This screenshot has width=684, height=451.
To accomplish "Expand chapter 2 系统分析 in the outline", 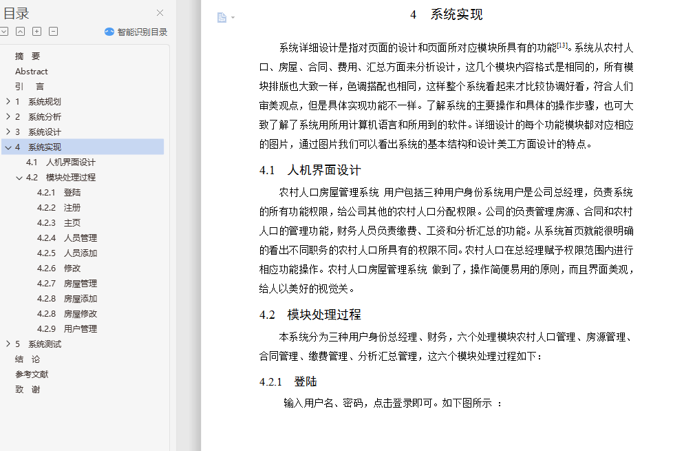I will [8, 116].
